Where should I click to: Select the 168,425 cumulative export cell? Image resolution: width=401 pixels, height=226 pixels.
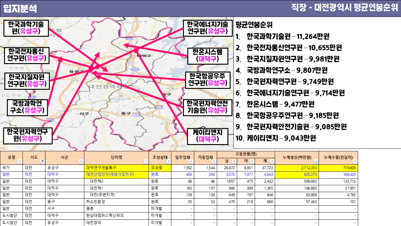coord(339,174)
